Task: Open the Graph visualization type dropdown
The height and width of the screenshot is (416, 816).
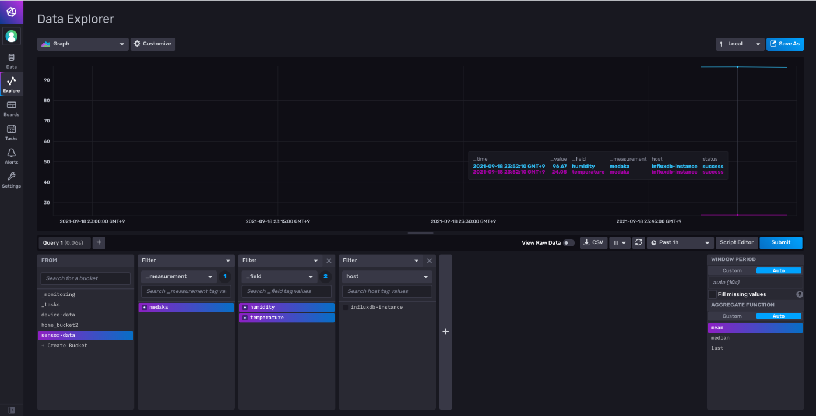Action: (83, 44)
